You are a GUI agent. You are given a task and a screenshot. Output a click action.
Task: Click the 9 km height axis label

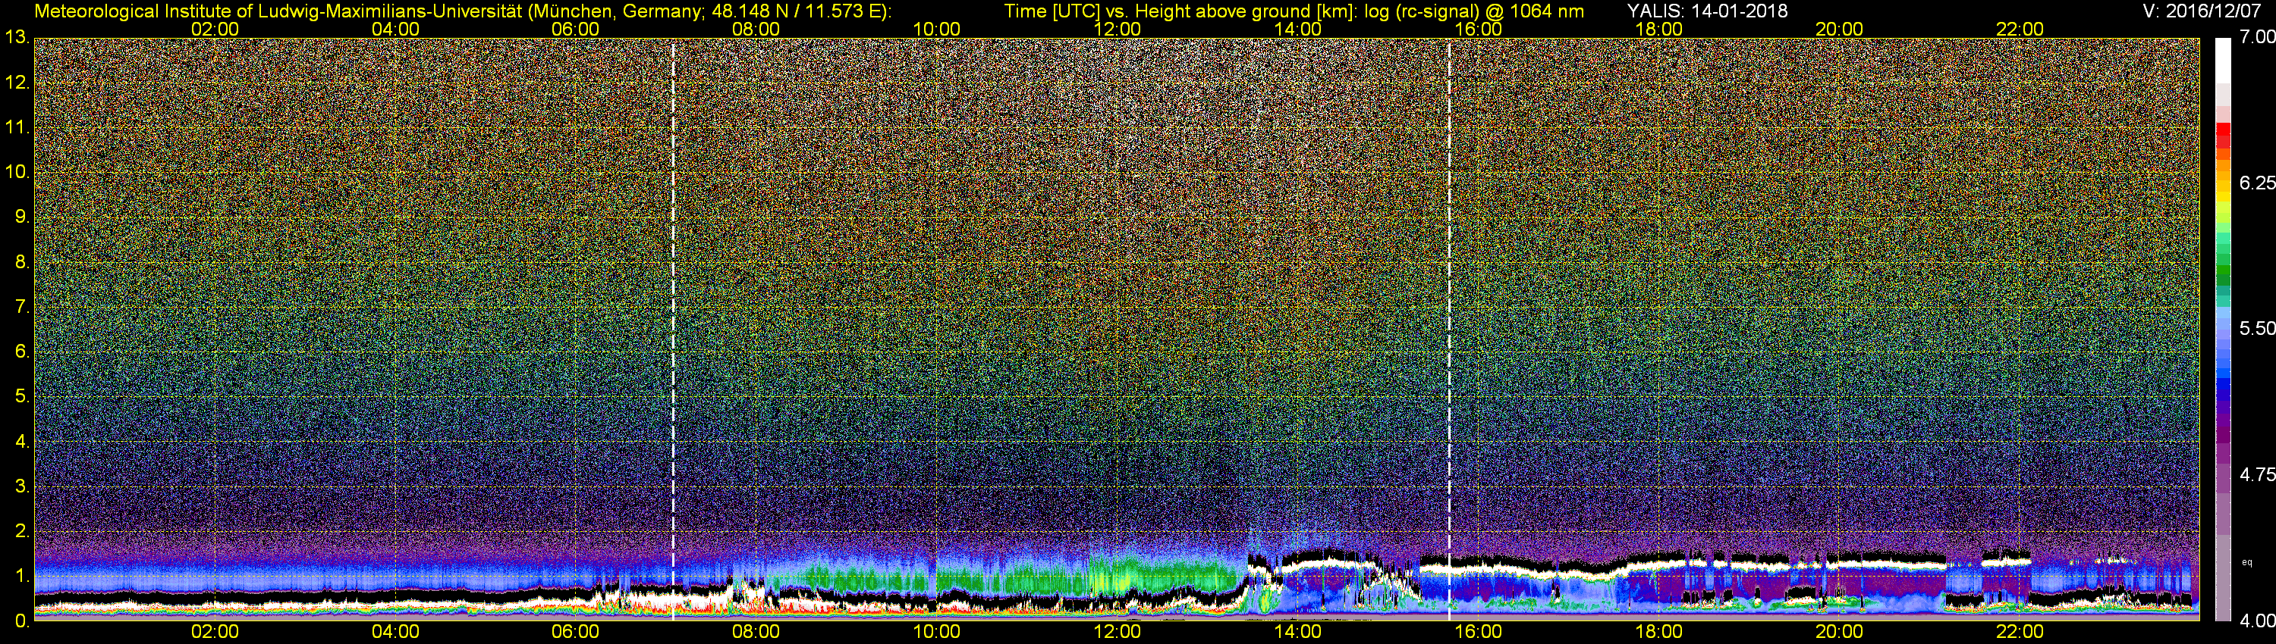point(22,217)
